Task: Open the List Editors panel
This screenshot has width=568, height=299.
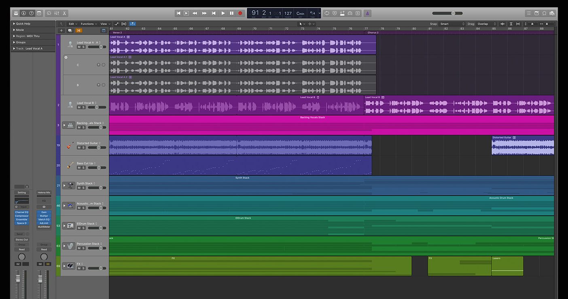Action: 529,13
